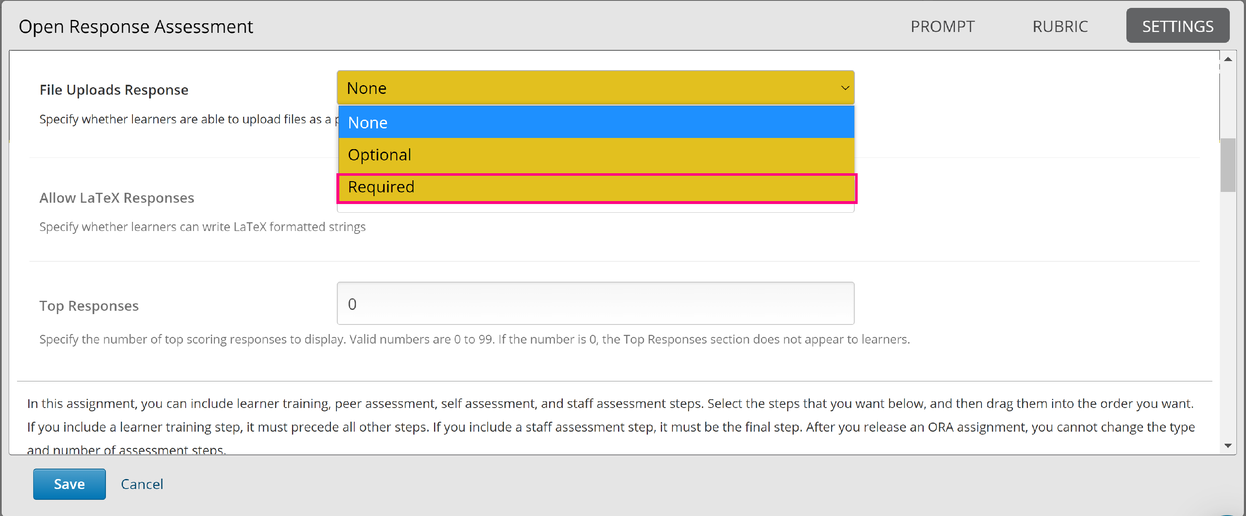Select the SETTINGS tab
The height and width of the screenshot is (516, 1246).
[x=1177, y=26]
